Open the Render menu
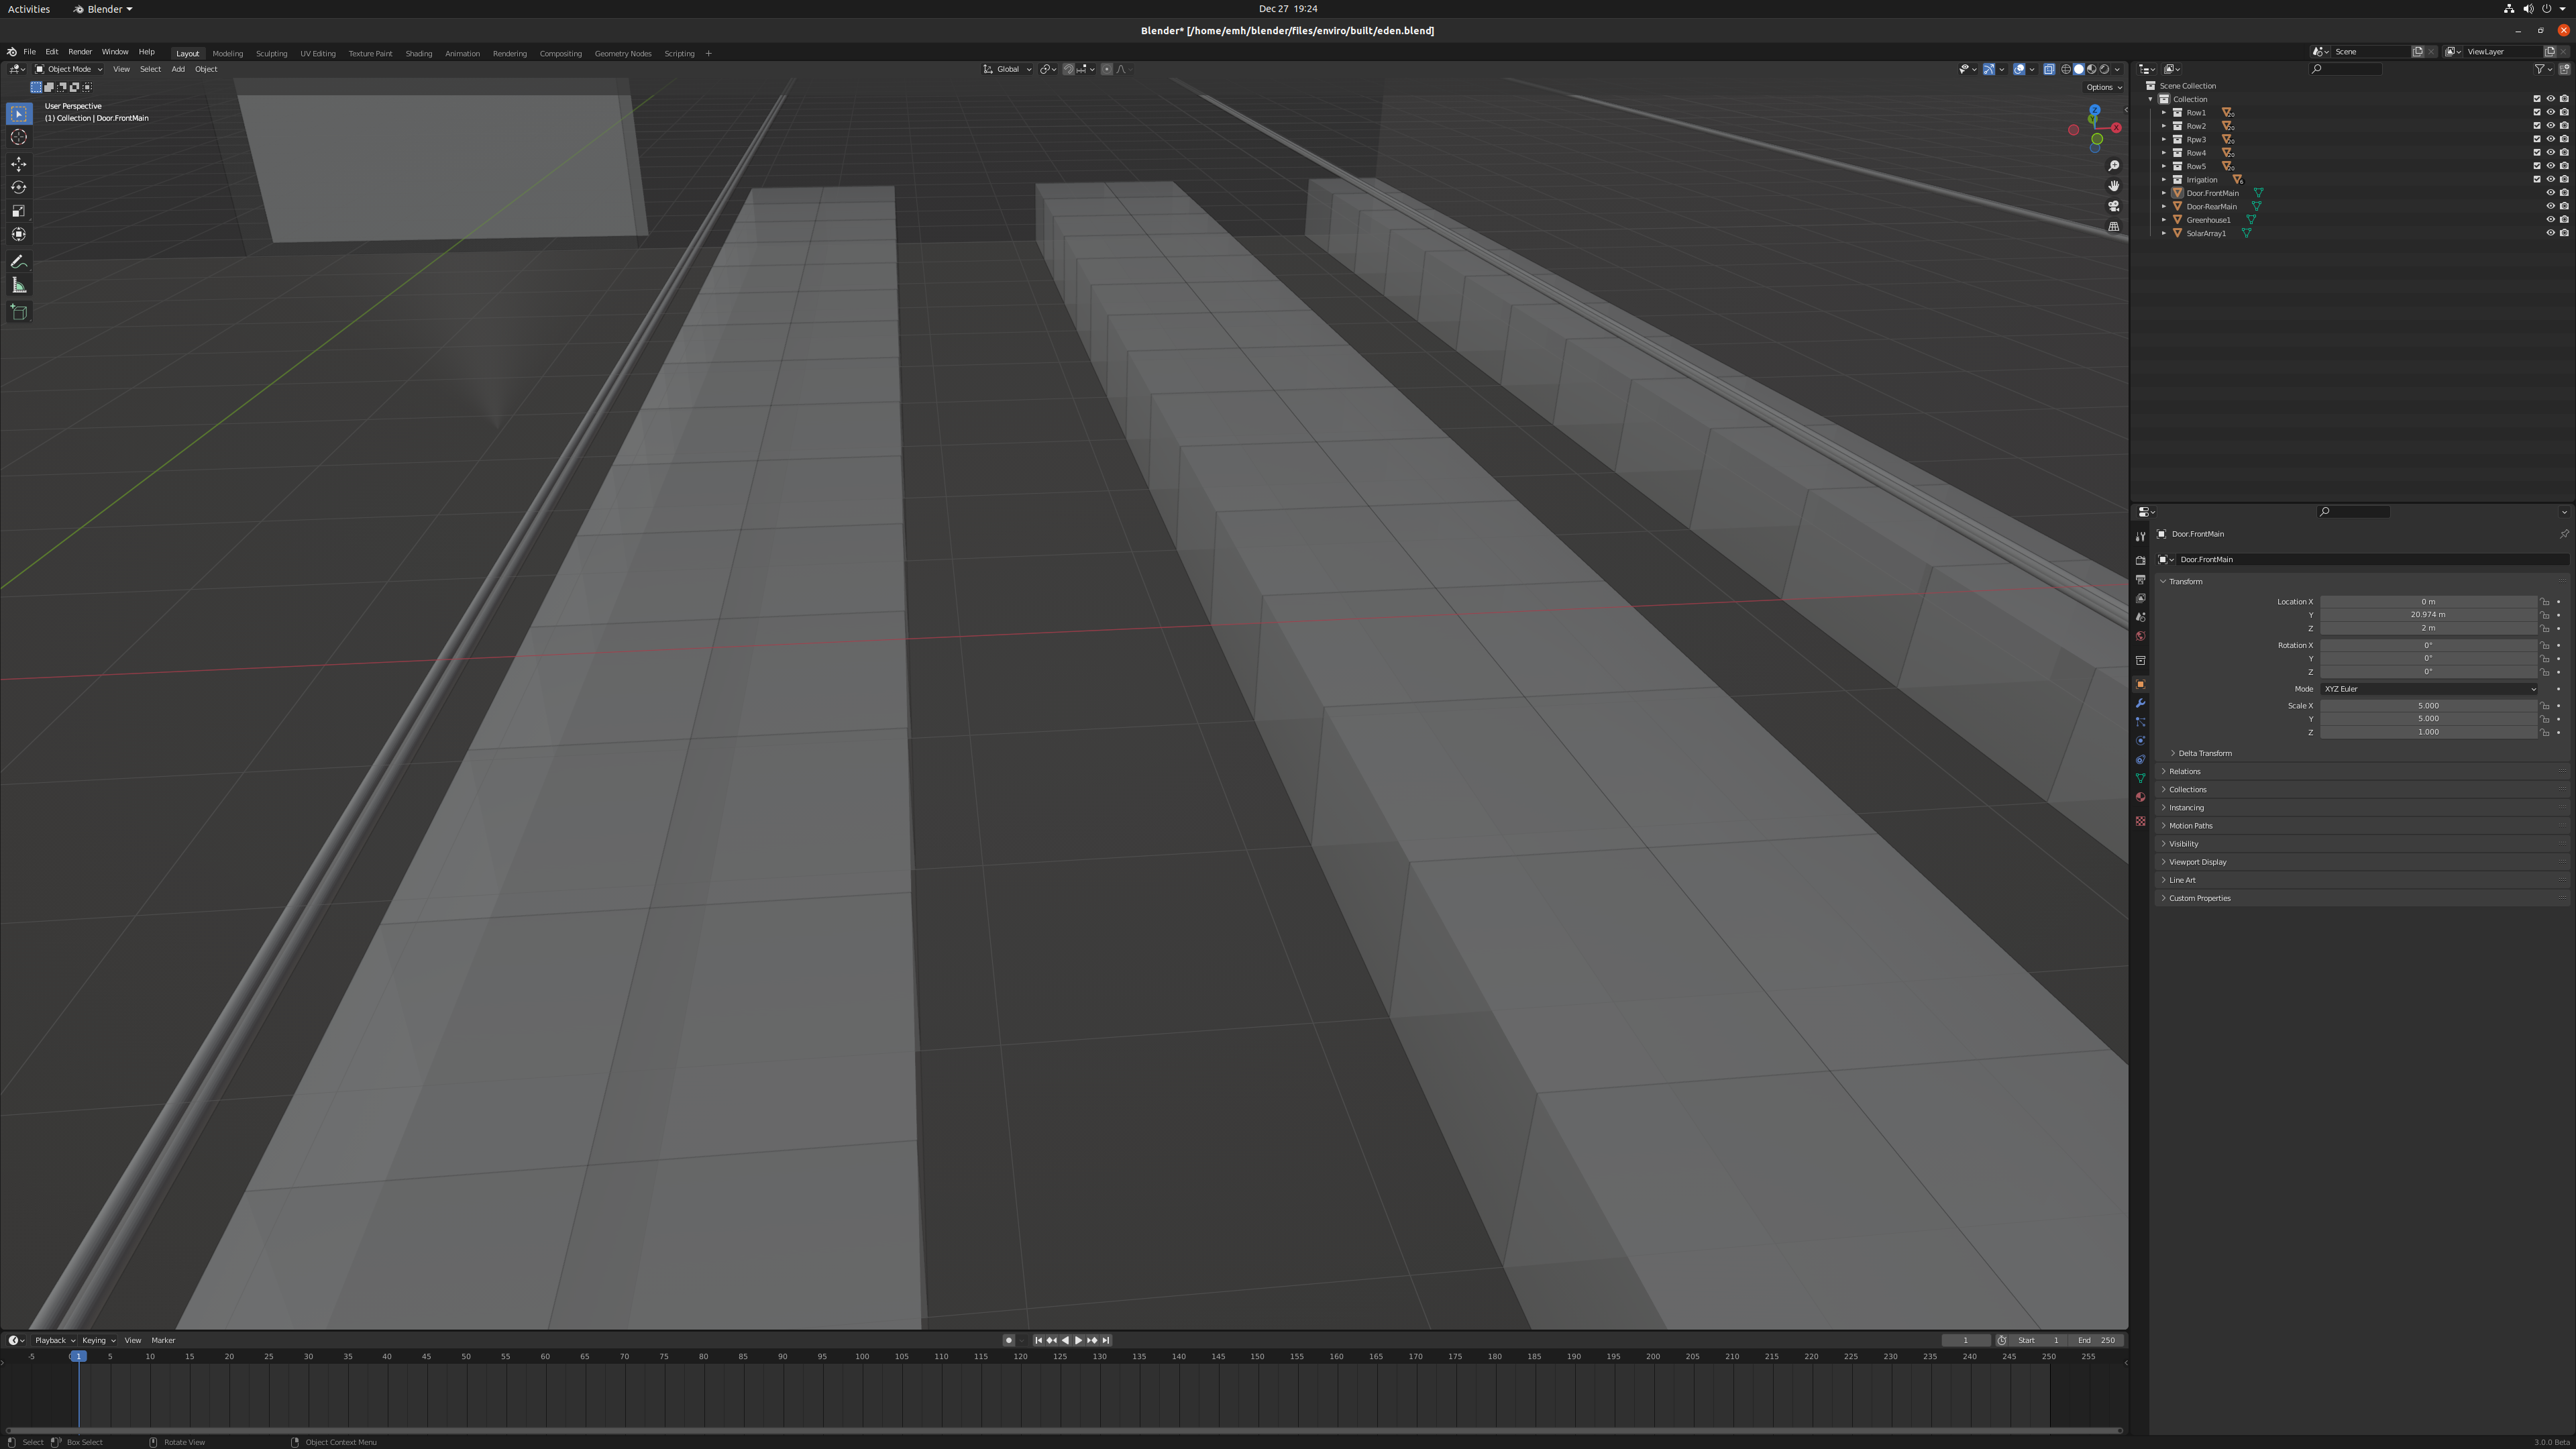Viewport: 2576px width, 1449px height. coord(80,52)
